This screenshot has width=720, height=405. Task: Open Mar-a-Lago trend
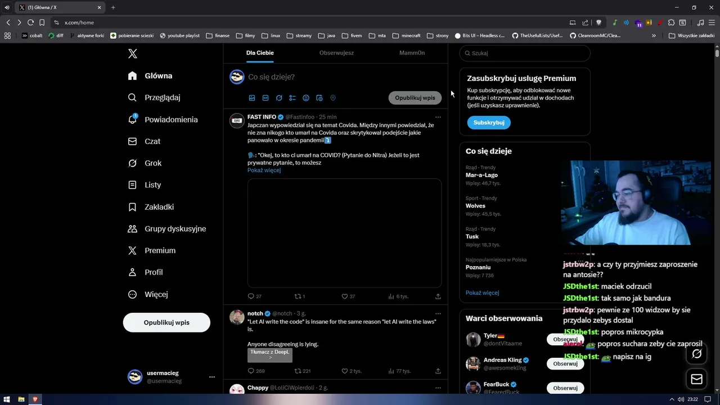[481, 175]
